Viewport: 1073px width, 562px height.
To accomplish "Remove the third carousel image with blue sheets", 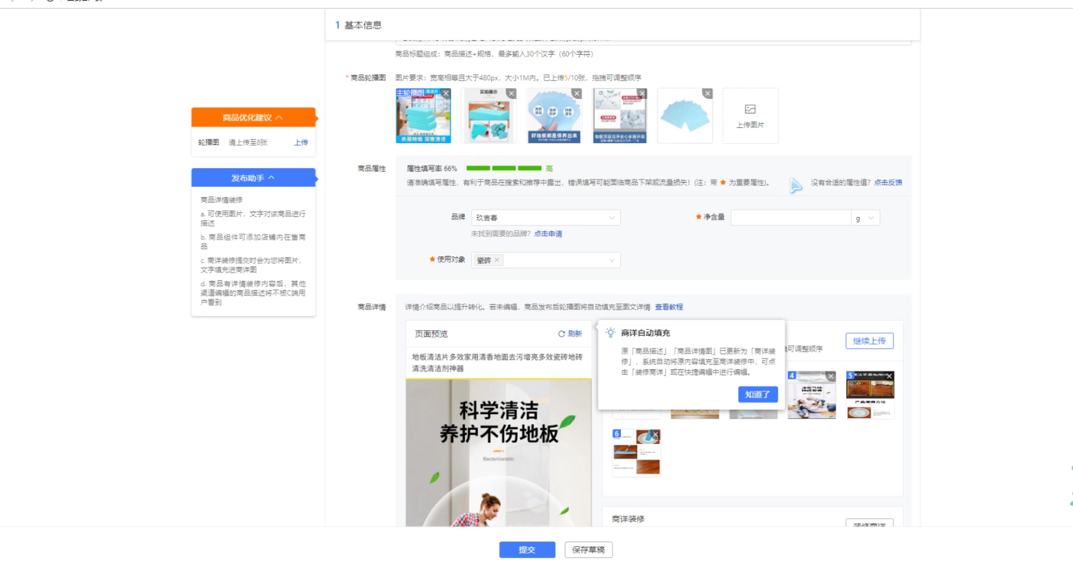I will 577,94.
